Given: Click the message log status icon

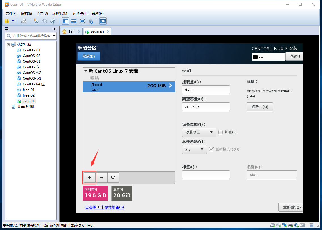Looking at the screenshot, I should pyautogui.click(x=312, y=225).
